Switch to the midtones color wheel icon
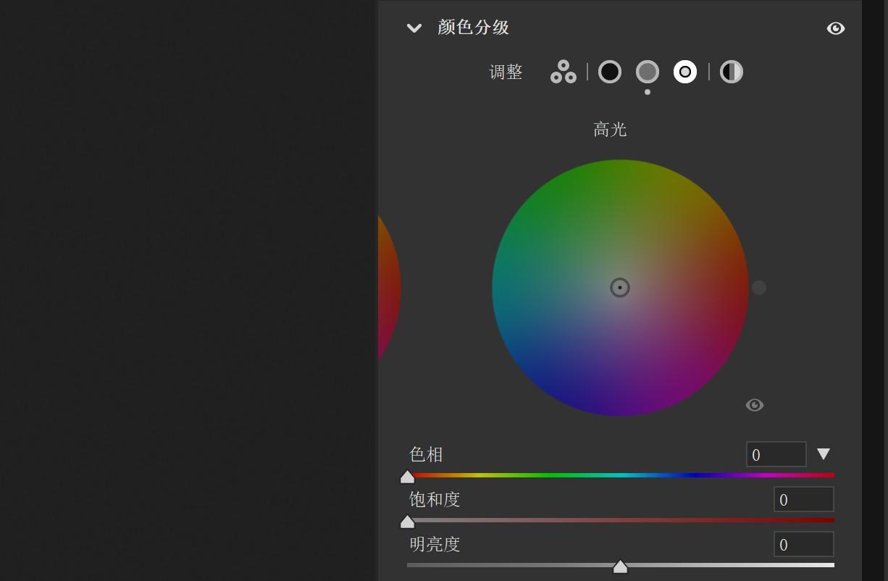This screenshot has height=581, width=888. (x=648, y=72)
